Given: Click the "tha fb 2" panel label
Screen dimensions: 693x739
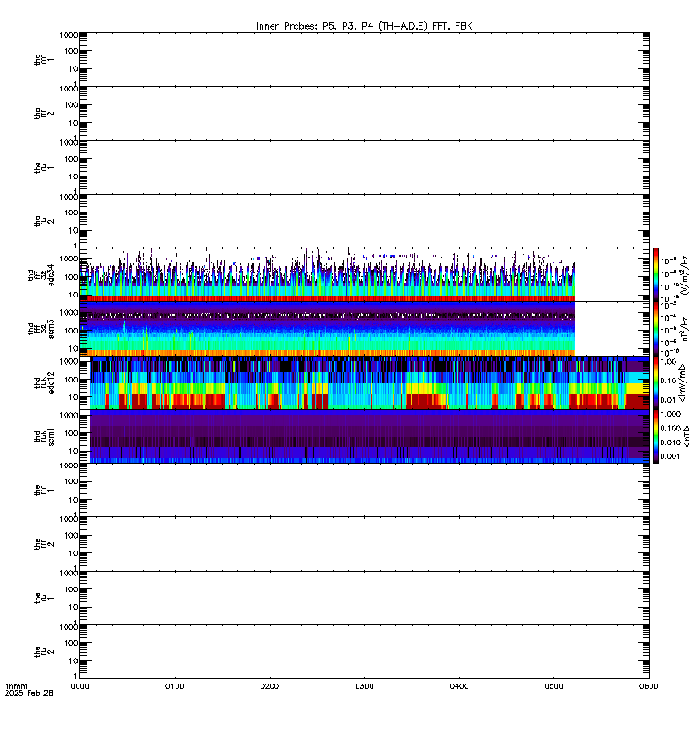Looking at the screenshot, I should coord(43,221).
